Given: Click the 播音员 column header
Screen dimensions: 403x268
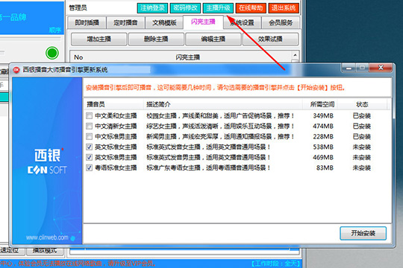Looking at the screenshot, I should coord(113,104).
